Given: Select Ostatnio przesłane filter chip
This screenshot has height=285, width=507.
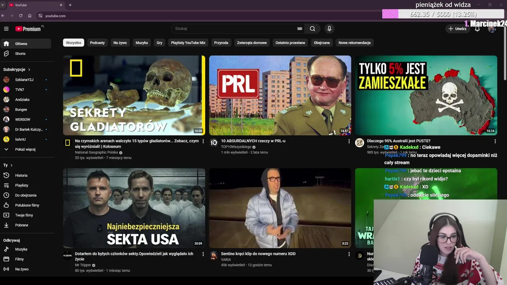Looking at the screenshot, I should click(x=290, y=43).
